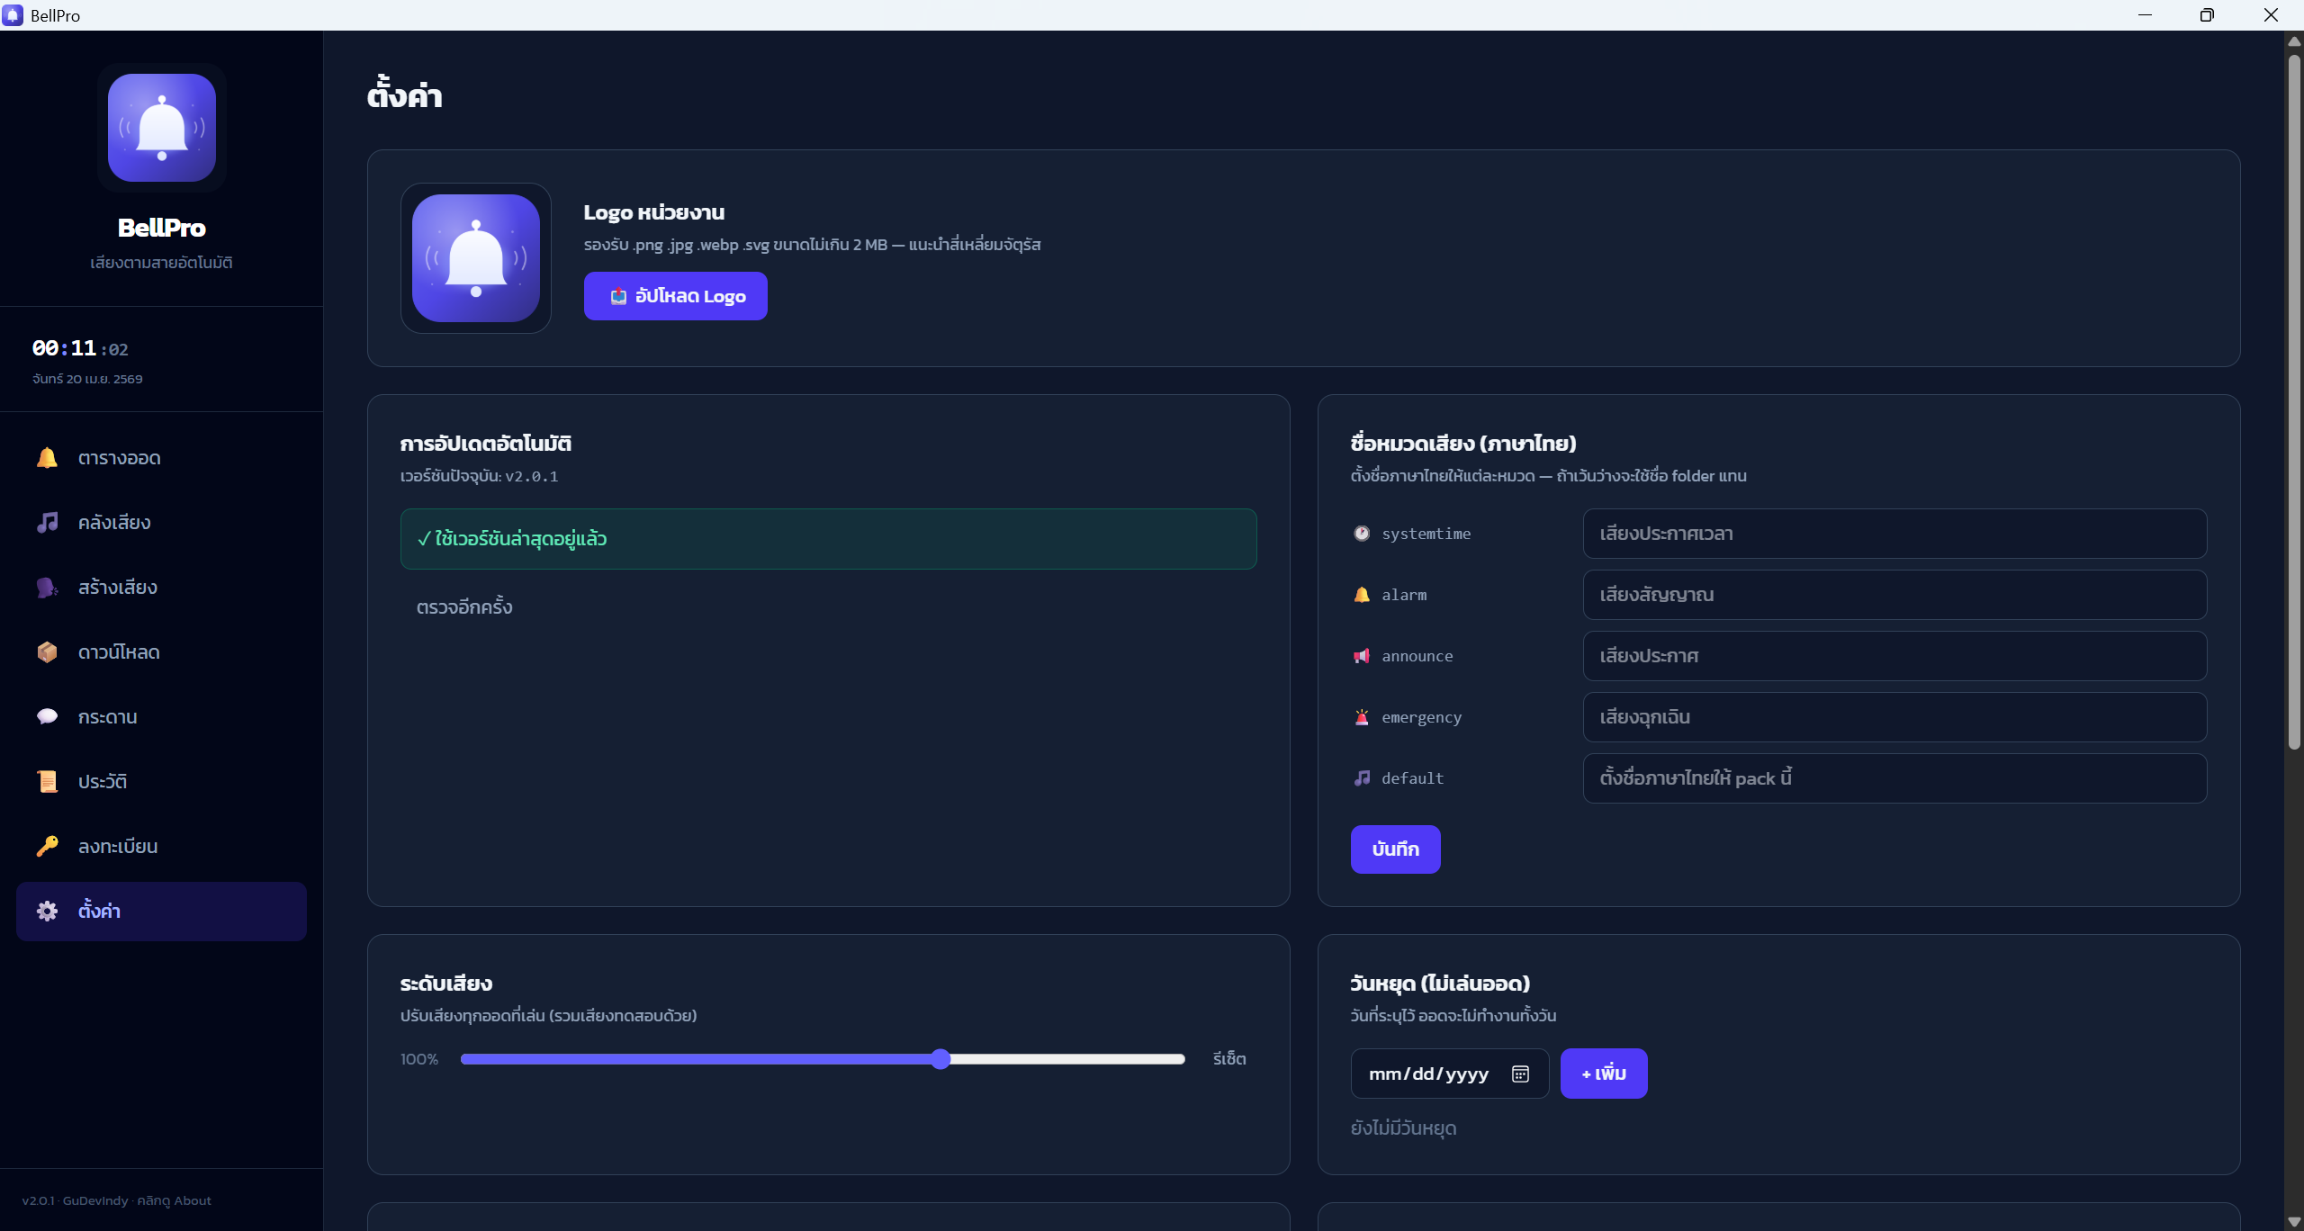Image resolution: width=2304 pixels, height=1231 pixels.
Task: Click the vertical scrollbar thumb
Action: pos(2294,400)
